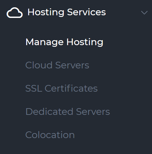Click the Hosting Services title text
The image size is (152, 154).
point(67,12)
